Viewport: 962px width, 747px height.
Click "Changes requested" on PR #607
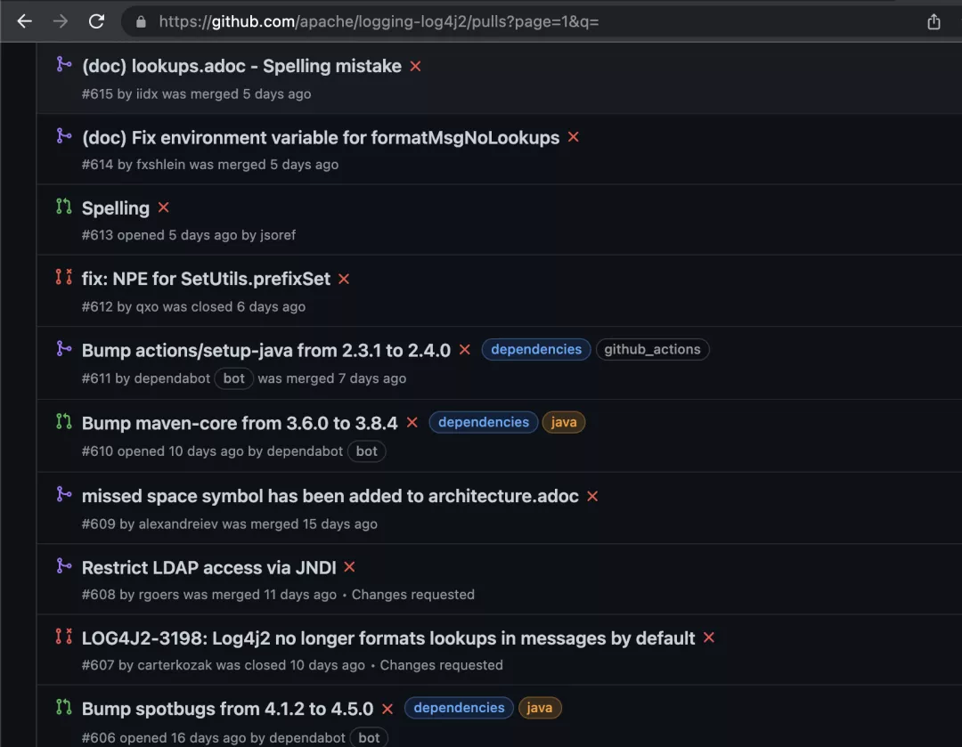pos(441,665)
